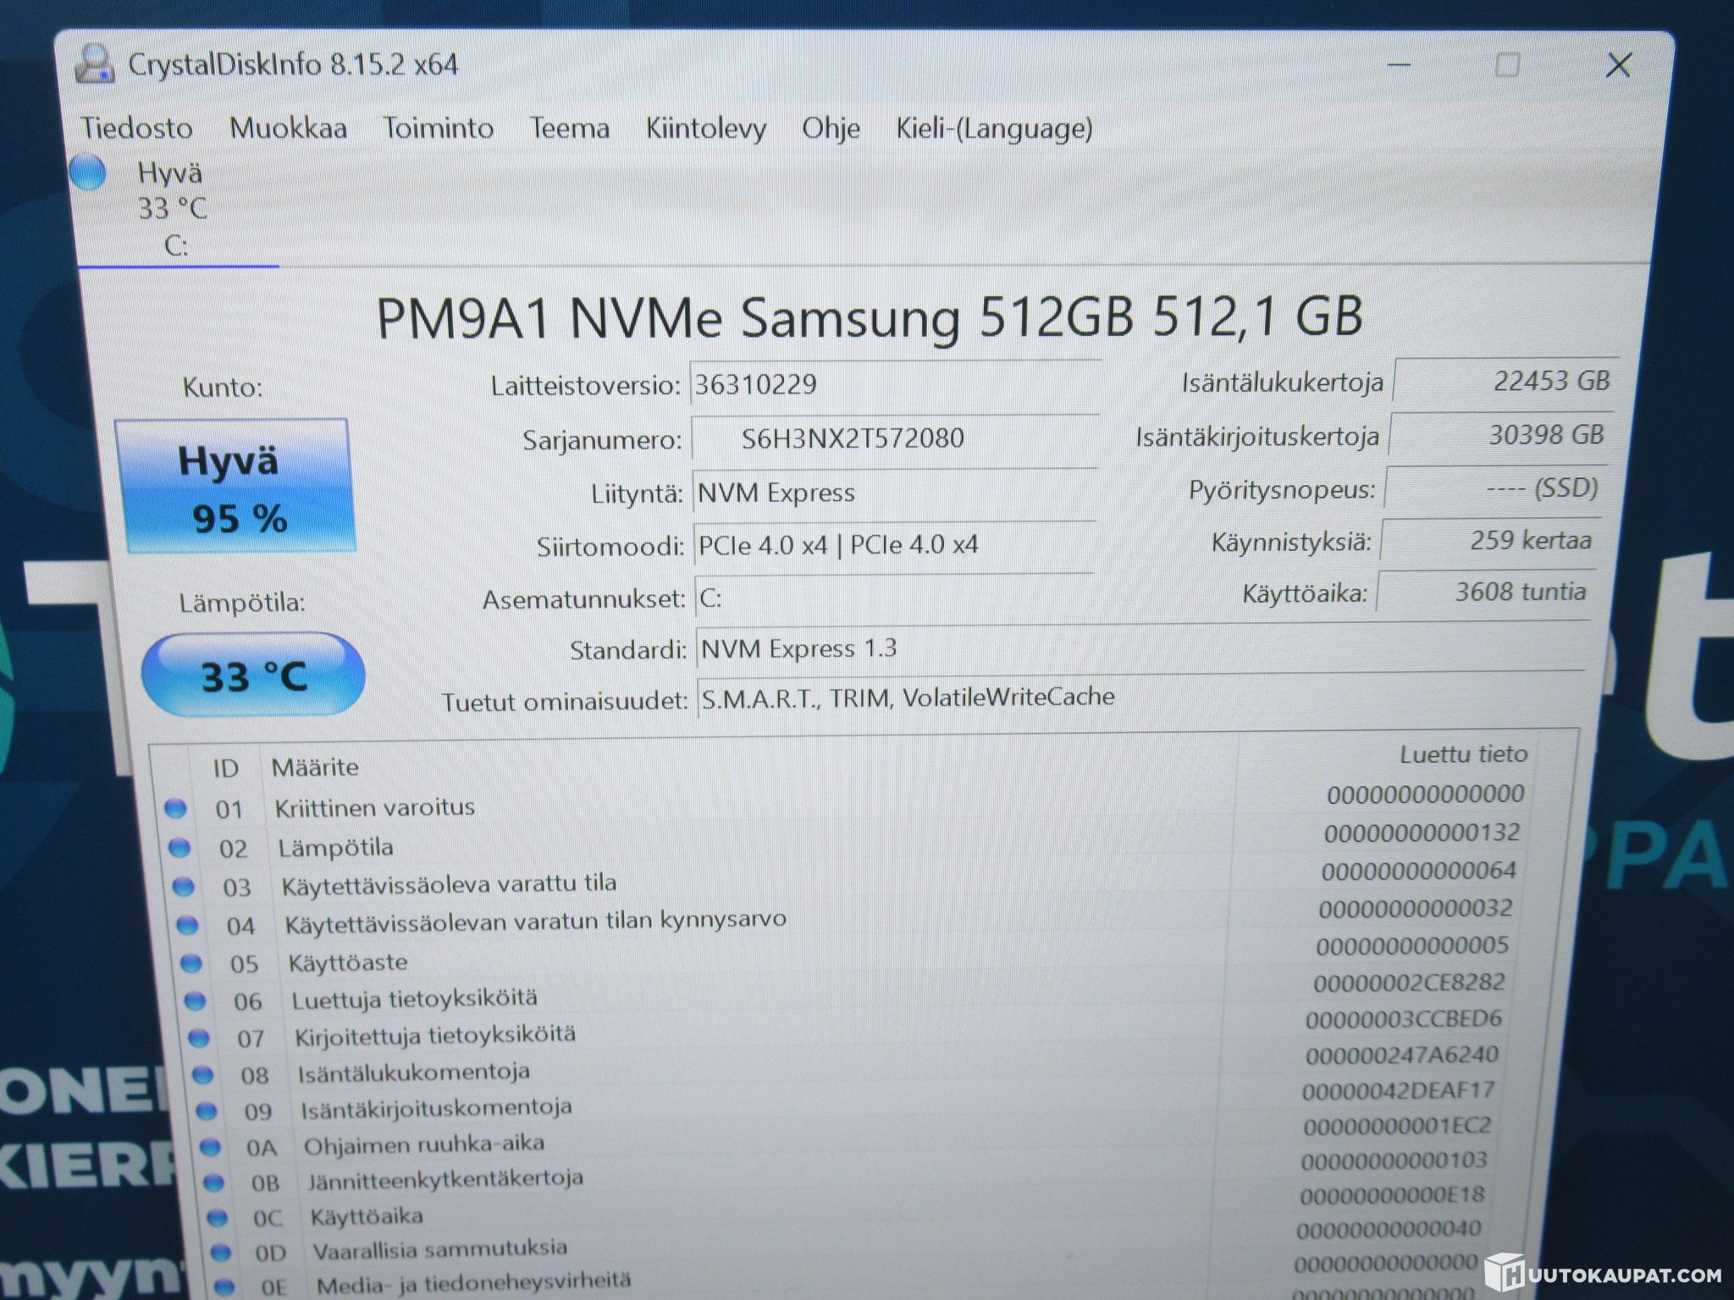
Task: Click the 33 °C temperature button
Action: 252,675
